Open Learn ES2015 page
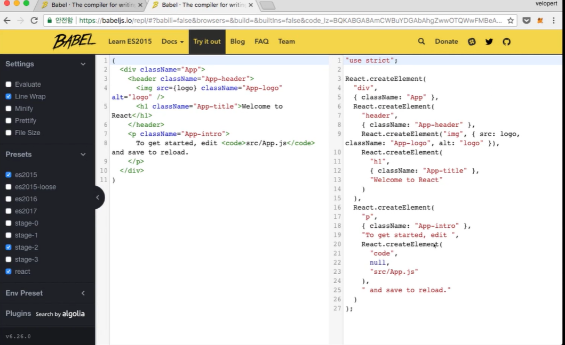The image size is (565, 345). 130,42
